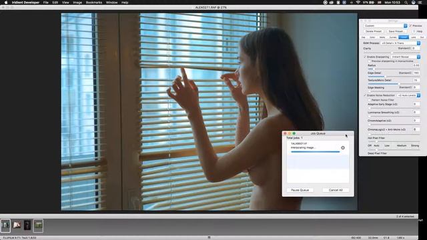Open the RAW Process dropdown
The height and width of the screenshot is (240, 427).
(400, 43)
